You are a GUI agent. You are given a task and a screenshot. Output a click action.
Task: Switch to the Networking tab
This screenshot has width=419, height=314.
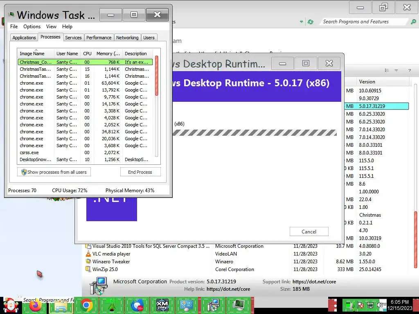click(x=127, y=38)
